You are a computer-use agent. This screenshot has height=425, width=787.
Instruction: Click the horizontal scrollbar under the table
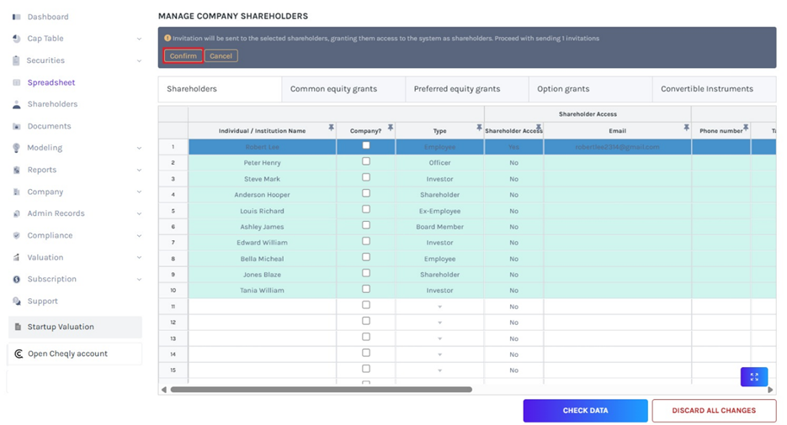click(320, 390)
